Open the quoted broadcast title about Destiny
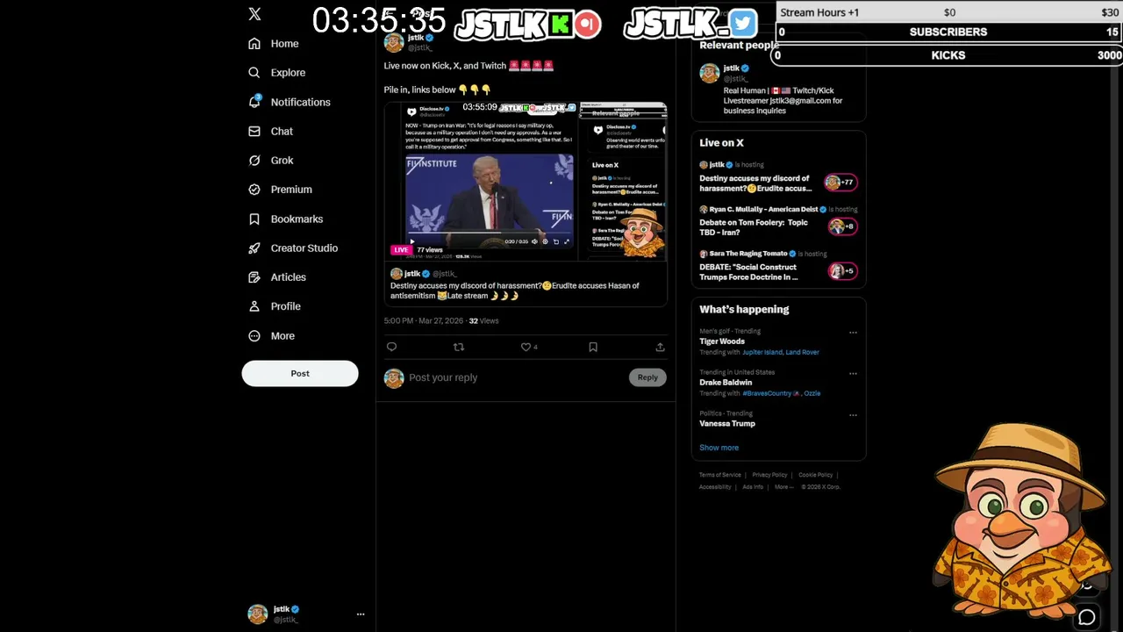The image size is (1123, 632). tap(515, 291)
